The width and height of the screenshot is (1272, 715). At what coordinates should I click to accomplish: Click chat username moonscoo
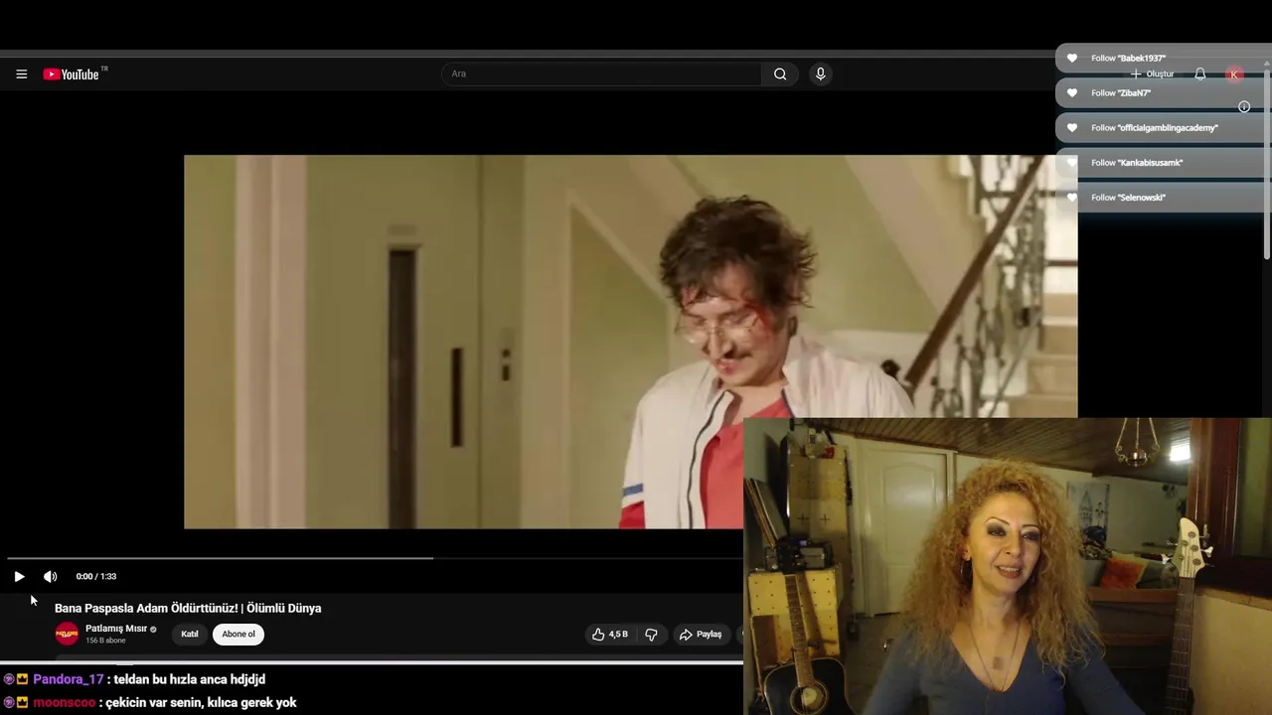(65, 702)
